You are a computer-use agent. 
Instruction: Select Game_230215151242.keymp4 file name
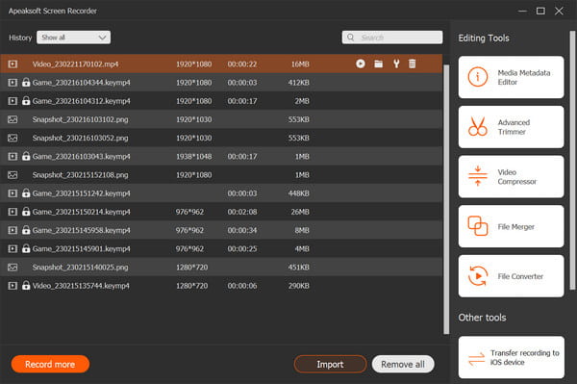pos(82,193)
